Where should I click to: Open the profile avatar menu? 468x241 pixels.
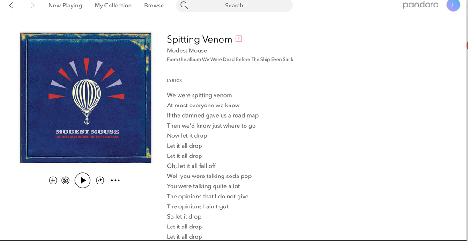(453, 6)
